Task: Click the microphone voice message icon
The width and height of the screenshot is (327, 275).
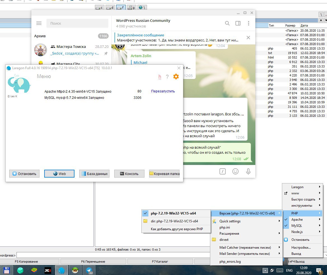Action: point(248,171)
